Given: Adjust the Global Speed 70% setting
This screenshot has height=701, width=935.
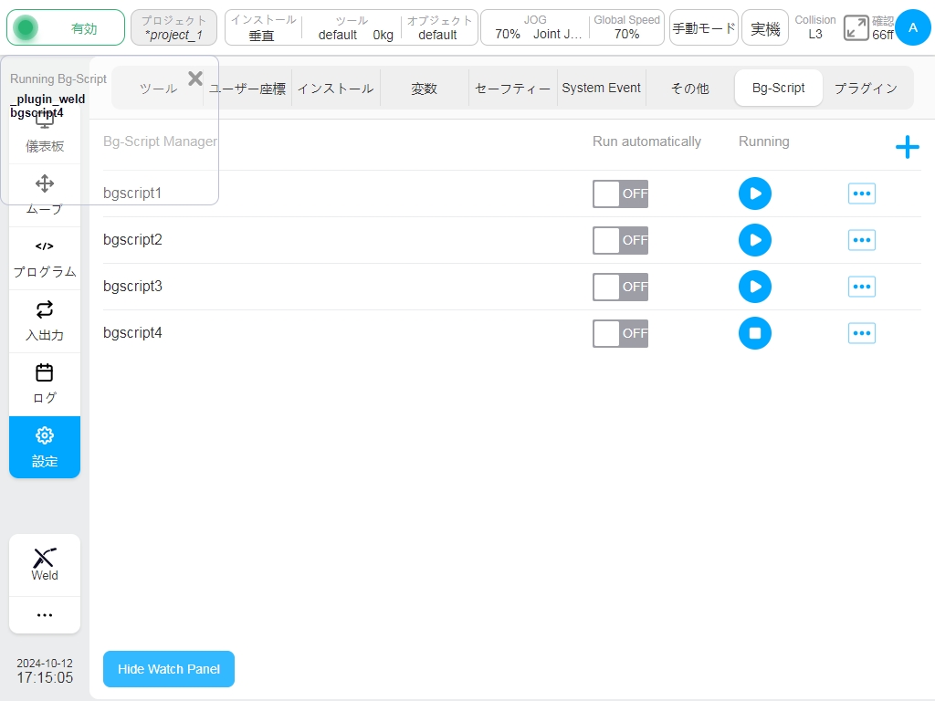Looking at the screenshot, I should (x=626, y=27).
